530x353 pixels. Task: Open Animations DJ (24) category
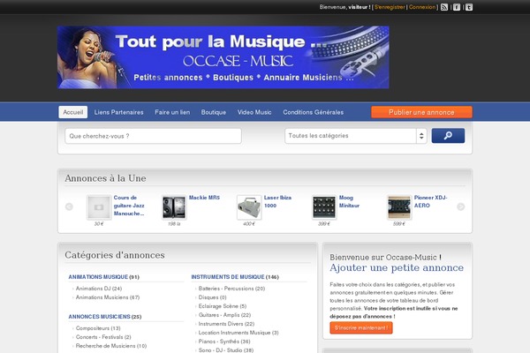tap(99, 289)
